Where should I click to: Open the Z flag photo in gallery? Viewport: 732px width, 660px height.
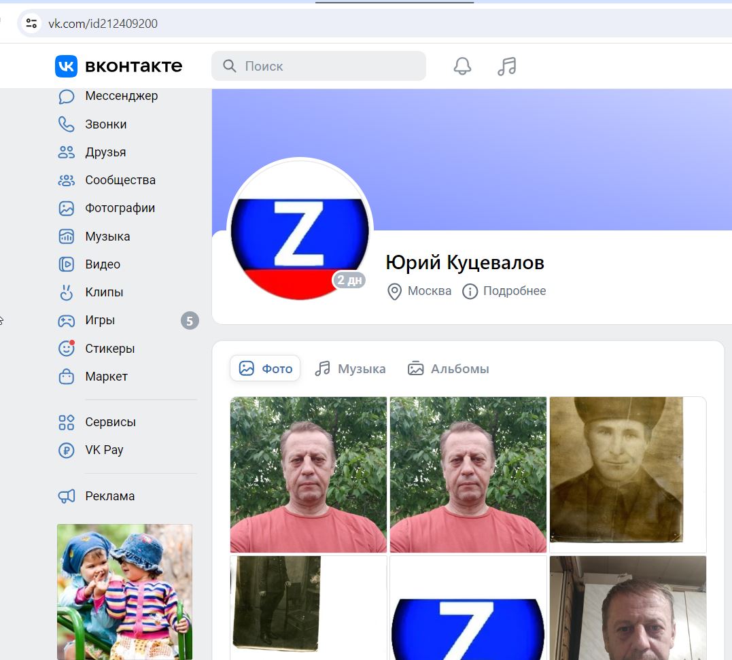tap(468, 608)
